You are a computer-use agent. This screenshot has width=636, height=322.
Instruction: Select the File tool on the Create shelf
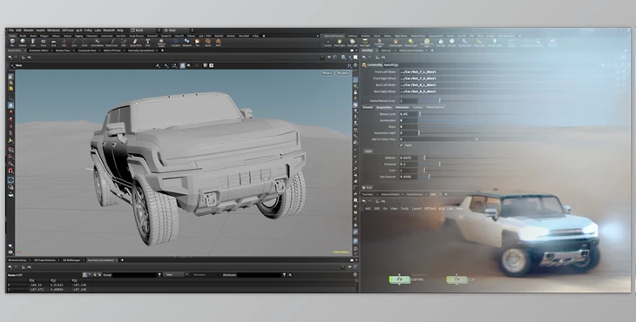point(198,42)
